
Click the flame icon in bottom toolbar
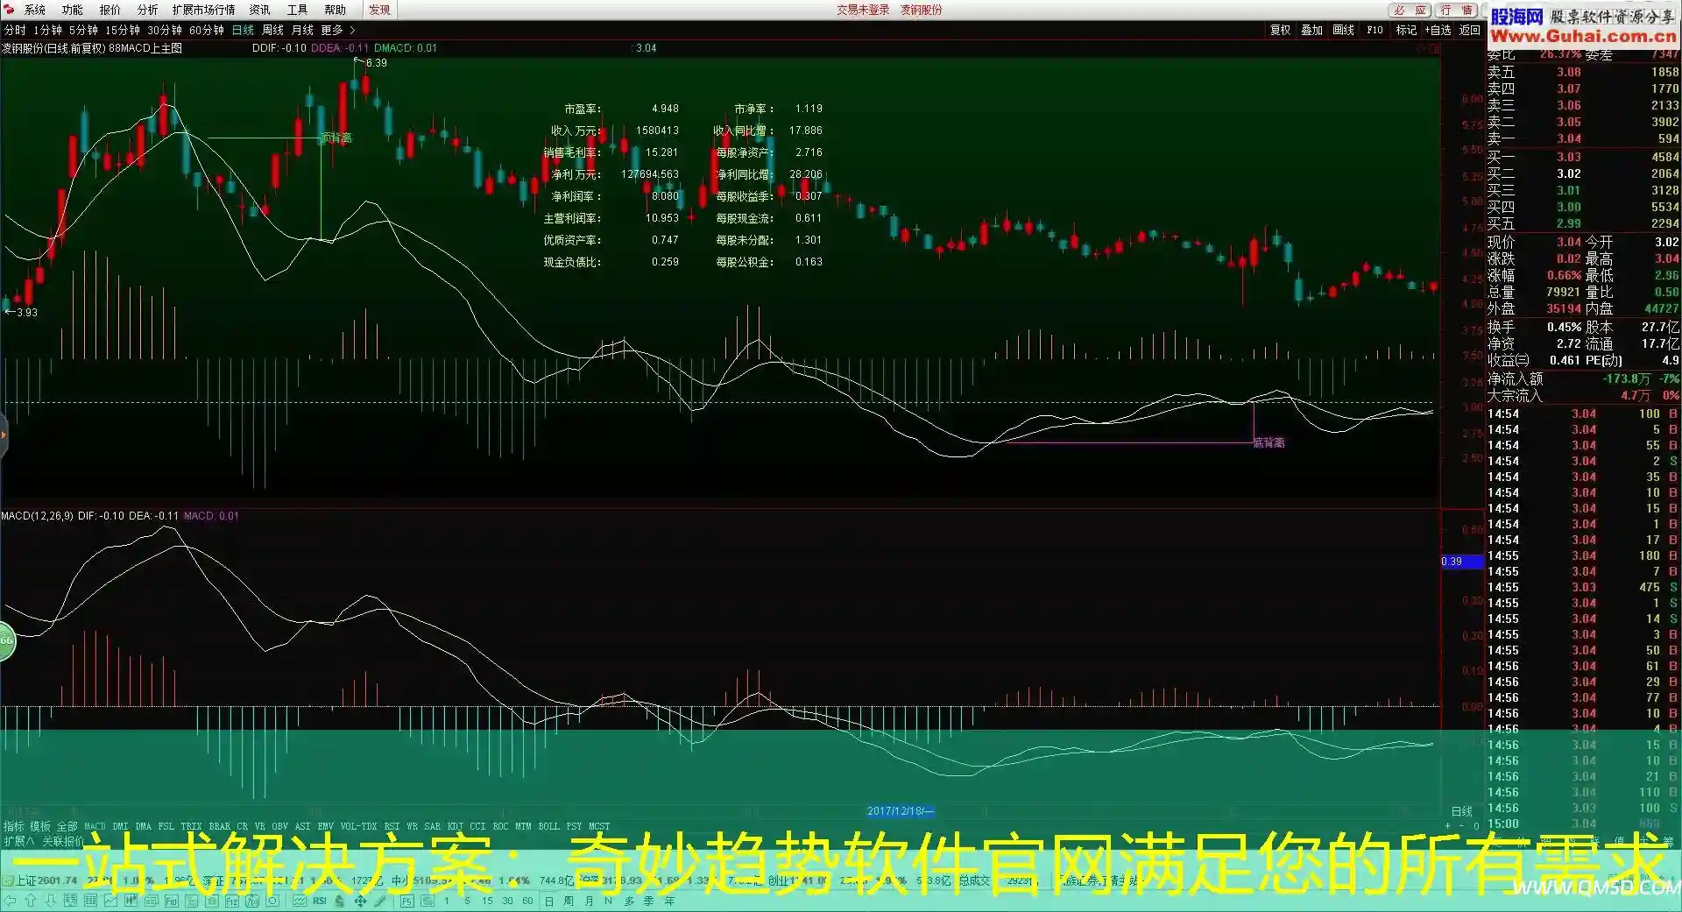(x=339, y=901)
